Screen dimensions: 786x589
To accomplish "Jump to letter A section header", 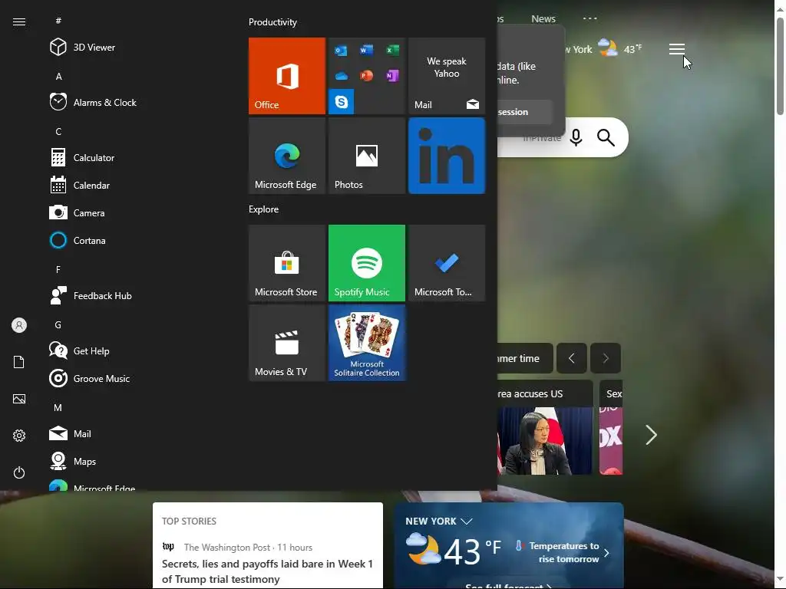I will point(58,77).
